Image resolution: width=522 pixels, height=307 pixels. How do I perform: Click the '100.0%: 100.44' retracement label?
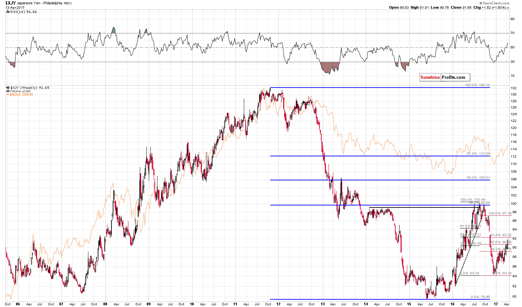point(473,200)
